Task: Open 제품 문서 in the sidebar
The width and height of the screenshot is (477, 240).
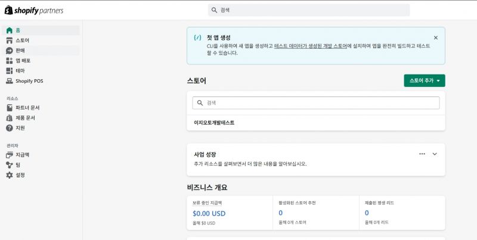Action: (x=25, y=118)
